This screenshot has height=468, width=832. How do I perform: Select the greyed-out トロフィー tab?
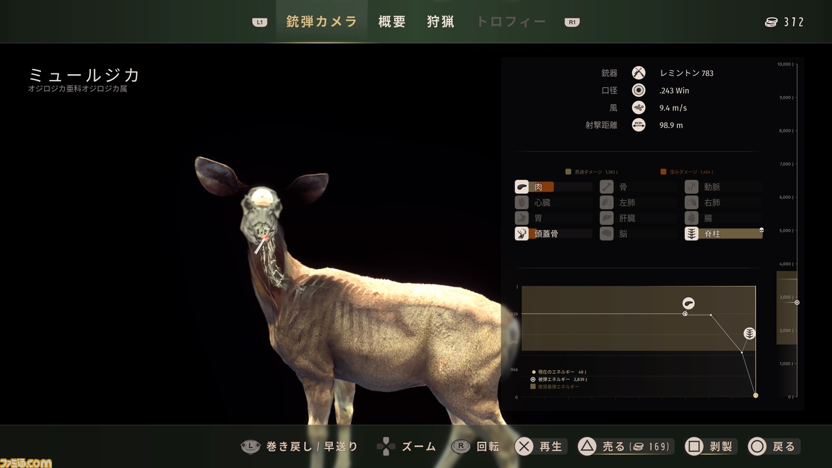(511, 21)
